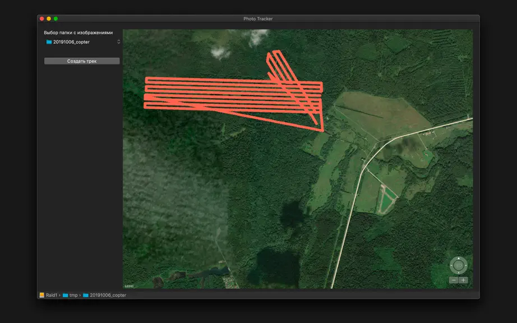Click the bottom marker on the compass ring

(458, 273)
